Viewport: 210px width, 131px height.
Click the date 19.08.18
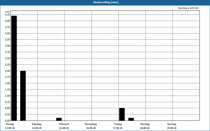coord(172,128)
